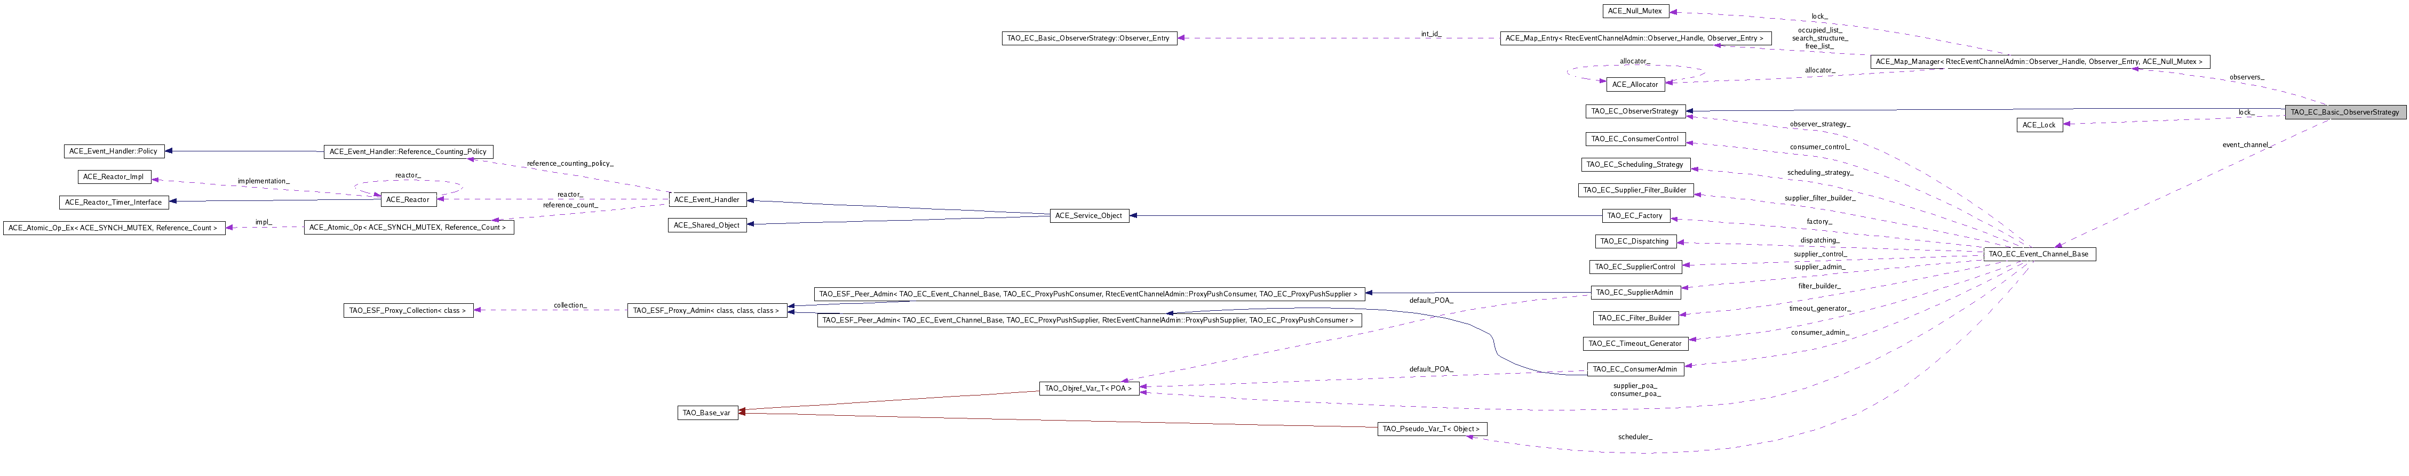Select the TAO_ESF_Proxy_Collection< class > node
Screen dimensions: 2409x476
tap(408, 310)
